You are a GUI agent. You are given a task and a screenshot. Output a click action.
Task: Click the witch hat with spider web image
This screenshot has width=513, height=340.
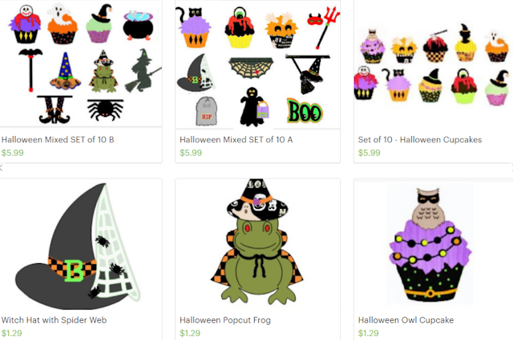78,246
